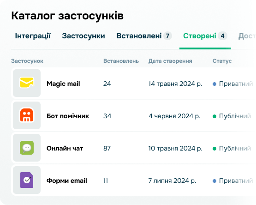Image resolution: width=256 pixels, height=205 pixels.
Task: Open the Форми email app name
Action: coord(67,181)
